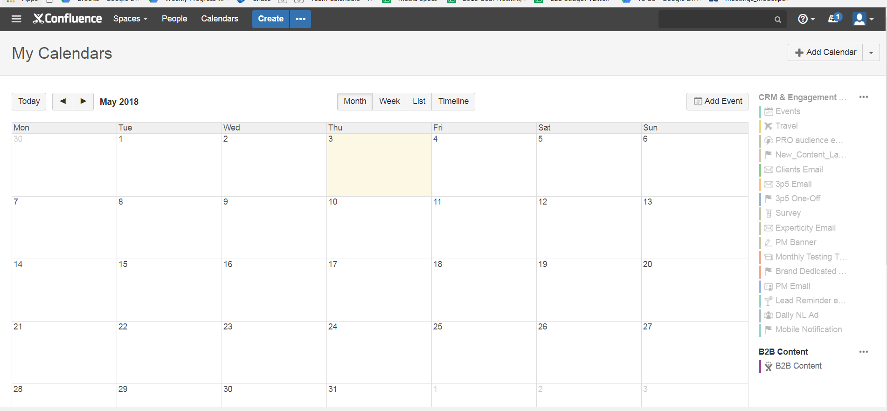Click the Experticity Email envelope icon
The image size is (887, 411).
(769, 228)
